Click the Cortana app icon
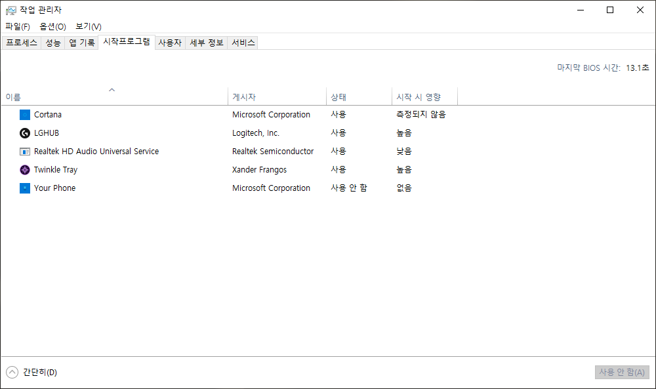The width and height of the screenshot is (656, 389). [x=25, y=115]
